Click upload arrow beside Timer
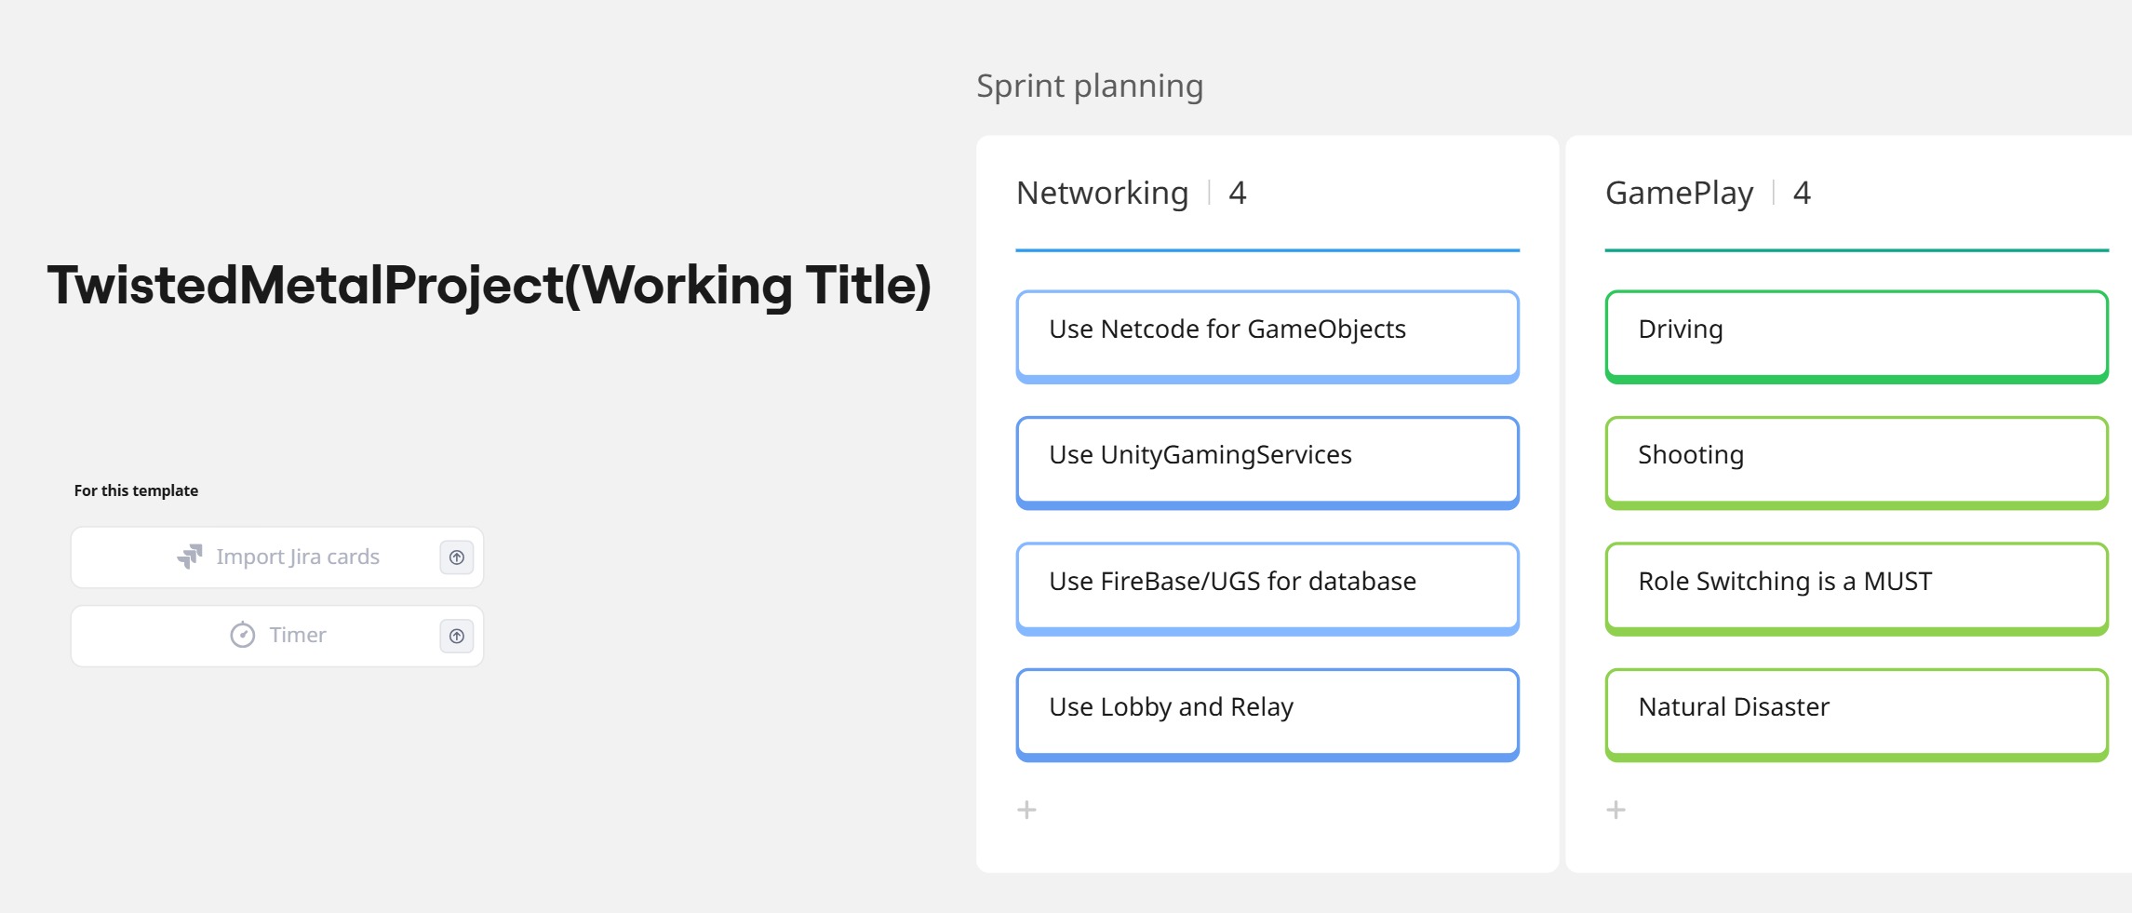 point(457,636)
